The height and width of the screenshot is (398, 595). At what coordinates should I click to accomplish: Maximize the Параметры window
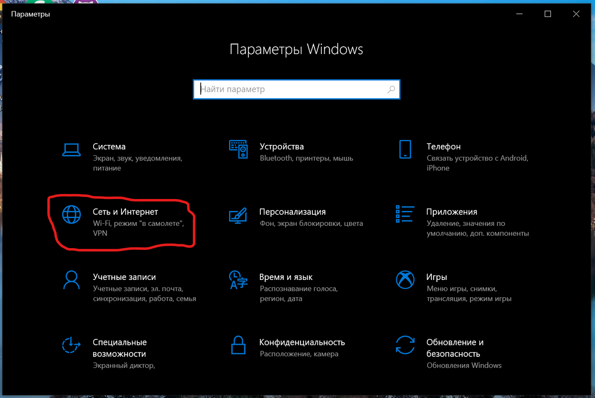coord(548,14)
